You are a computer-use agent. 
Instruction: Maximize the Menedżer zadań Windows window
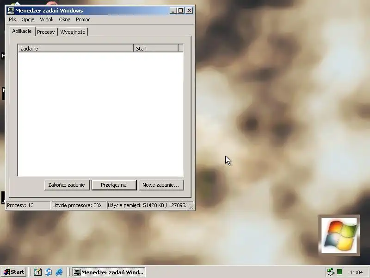[x=181, y=11]
